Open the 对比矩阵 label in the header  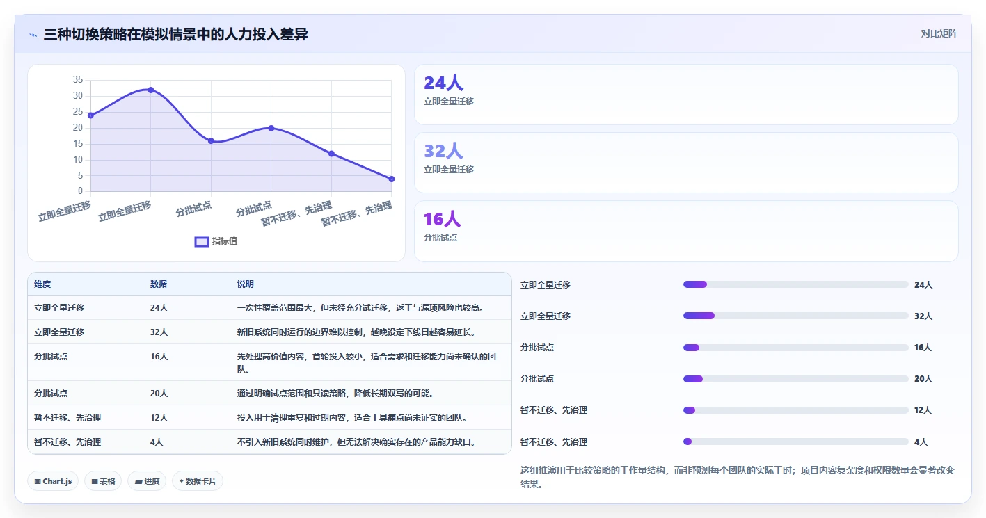939,33
